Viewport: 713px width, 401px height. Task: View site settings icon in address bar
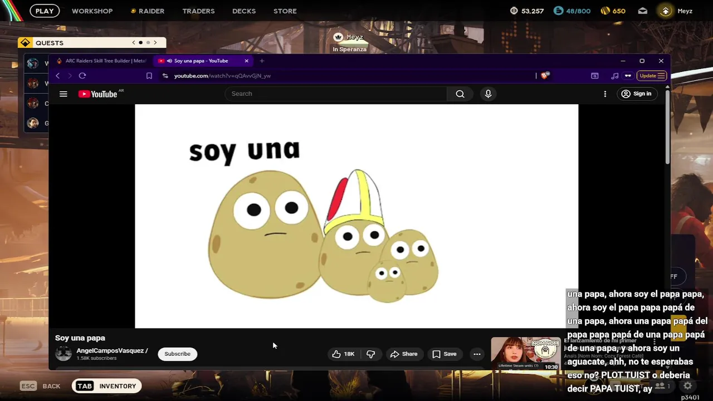tap(165, 76)
